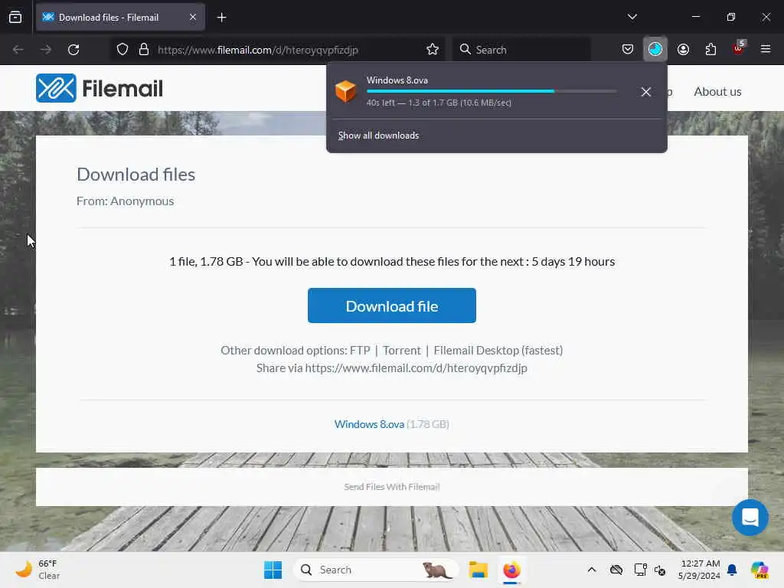Open the extensions puzzle icon
Viewport: 784px width, 588px height.
click(710, 50)
